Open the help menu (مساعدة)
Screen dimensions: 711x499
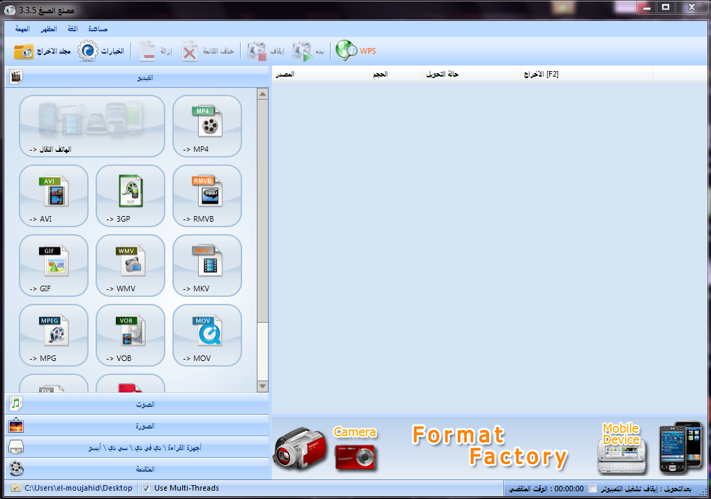pos(98,29)
